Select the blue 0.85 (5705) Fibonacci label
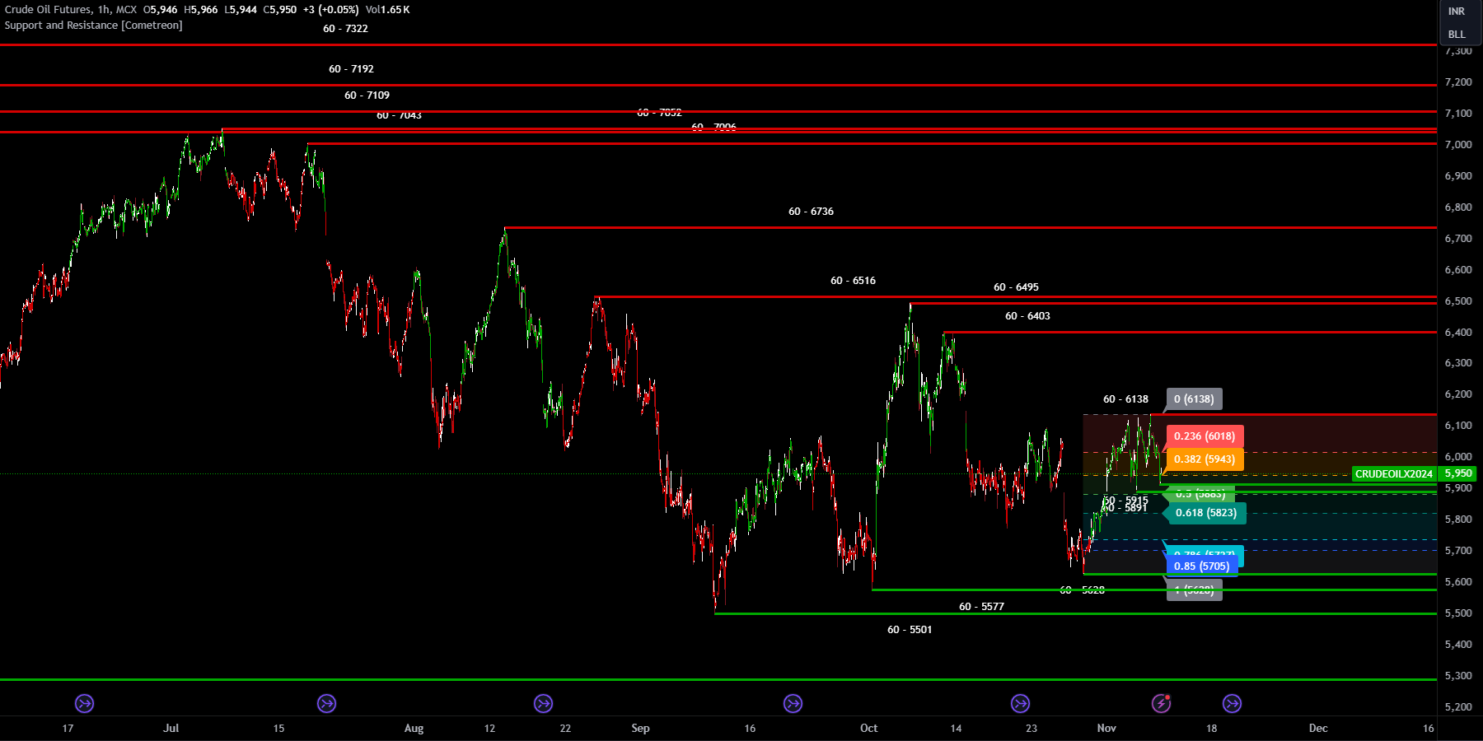 [x=1201, y=566]
